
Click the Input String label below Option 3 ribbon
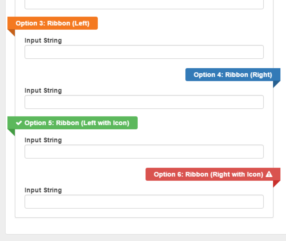click(x=43, y=40)
